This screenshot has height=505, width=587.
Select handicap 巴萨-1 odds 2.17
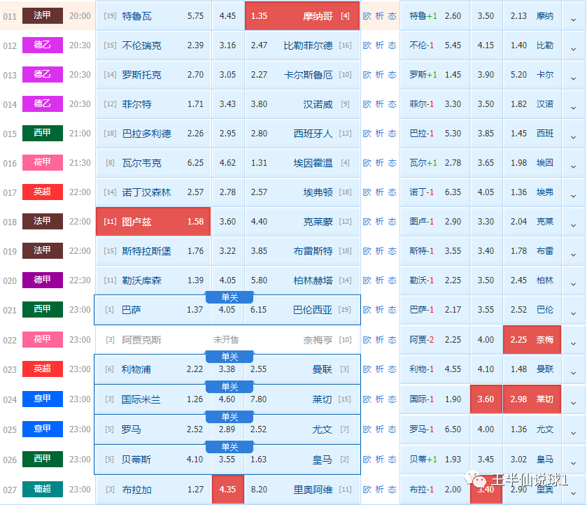click(434, 310)
